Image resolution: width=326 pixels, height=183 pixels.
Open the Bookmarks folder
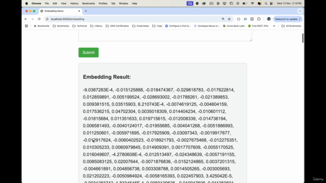61,26
